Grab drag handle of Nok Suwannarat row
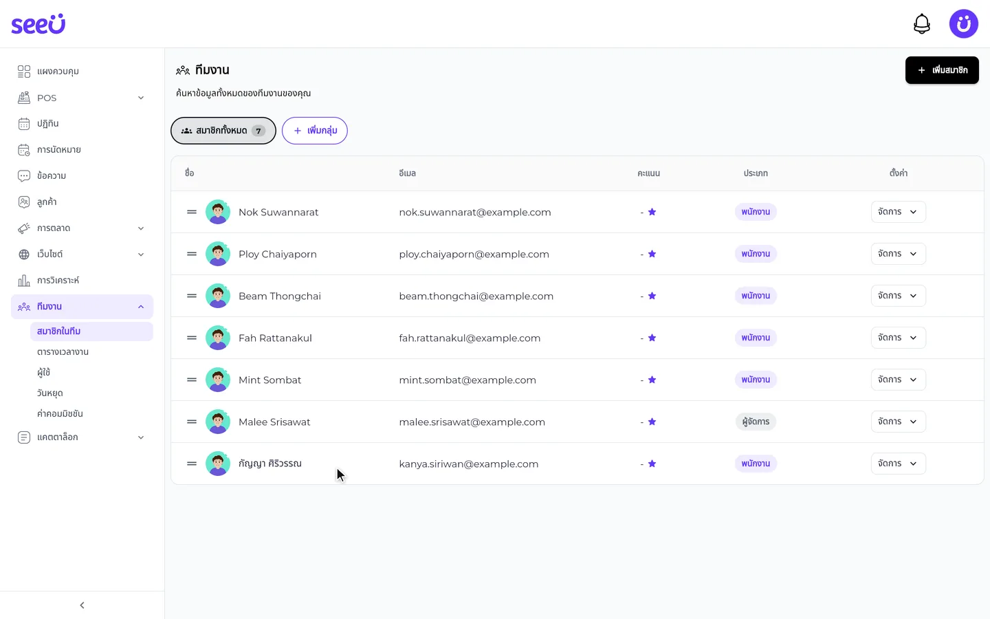990x619 pixels. 192,212
